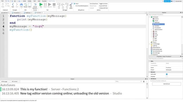Select the Never debug errors radio
This screenshot has height=102, width=183.
(x=74, y=4)
